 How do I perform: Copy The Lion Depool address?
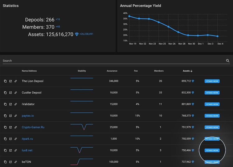point(5,81)
